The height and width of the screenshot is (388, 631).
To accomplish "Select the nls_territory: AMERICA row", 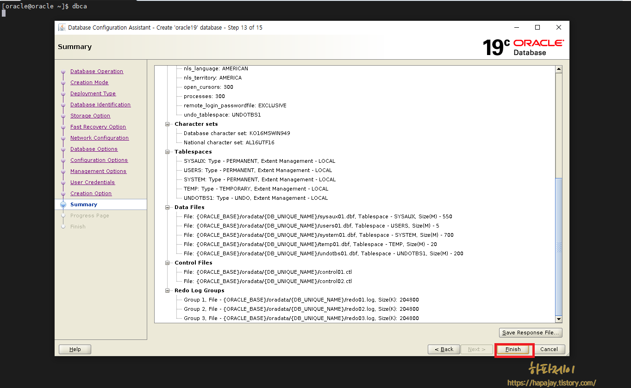I will (x=212, y=78).
